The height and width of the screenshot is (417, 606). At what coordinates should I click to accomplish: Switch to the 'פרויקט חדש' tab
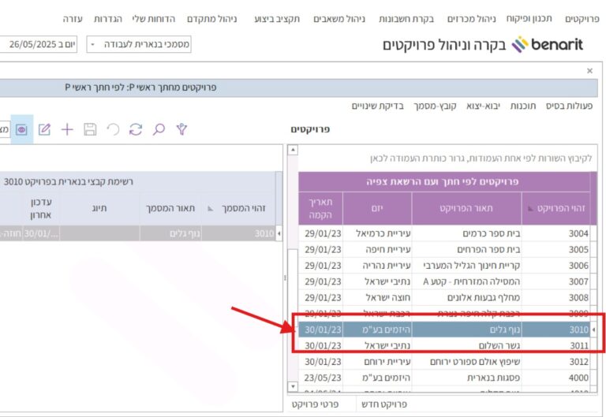pyautogui.click(x=383, y=404)
